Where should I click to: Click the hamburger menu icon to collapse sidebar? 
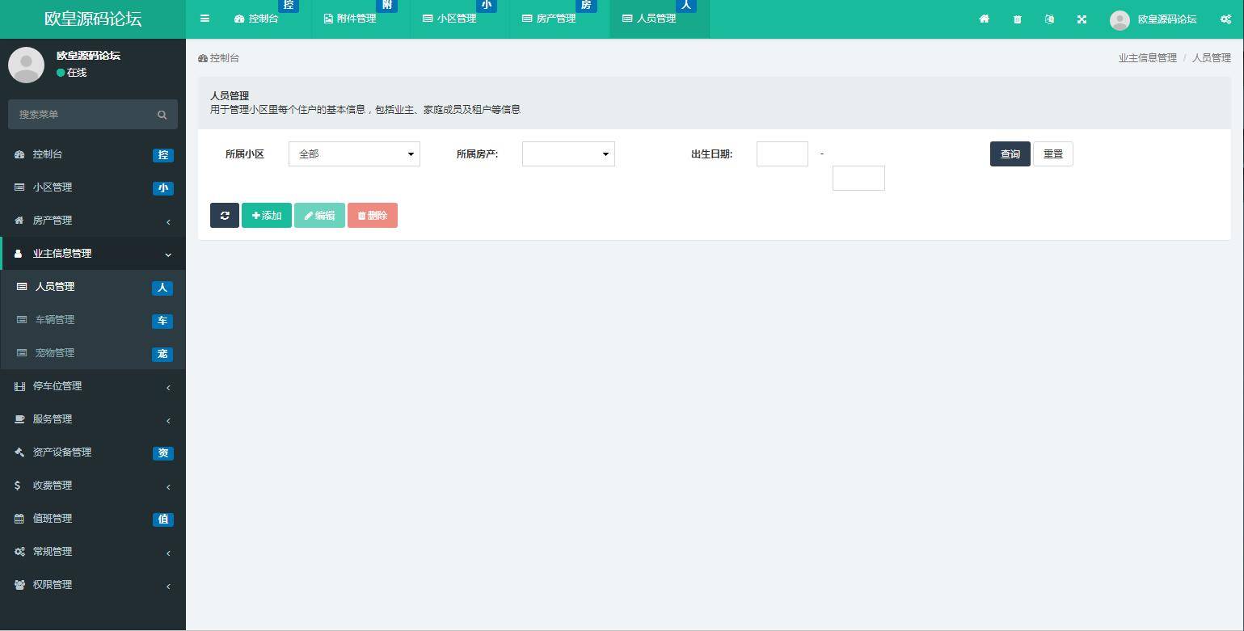click(205, 19)
